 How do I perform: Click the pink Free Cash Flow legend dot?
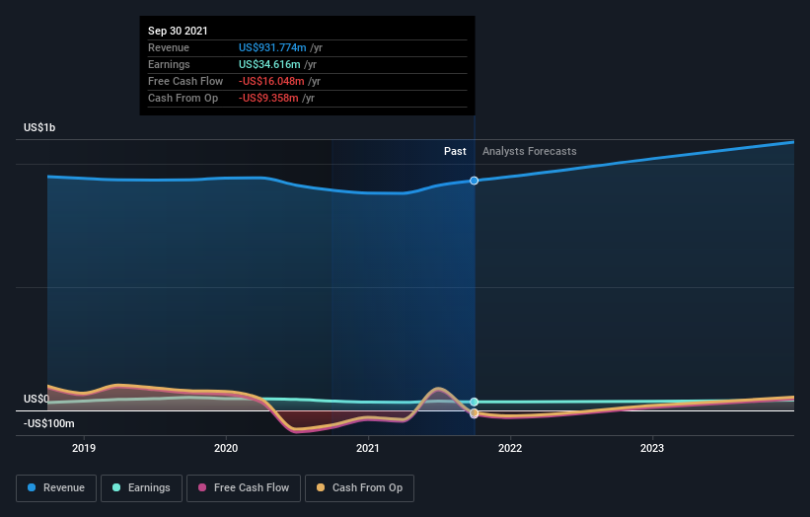point(202,487)
